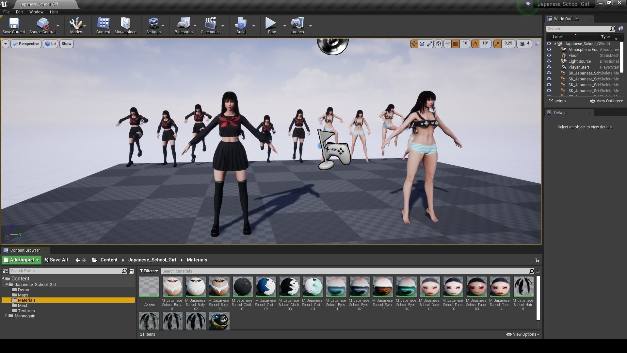Select the translate gizmo tool in viewport
Viewport: 627px width, 353px height.
point(414,44)
